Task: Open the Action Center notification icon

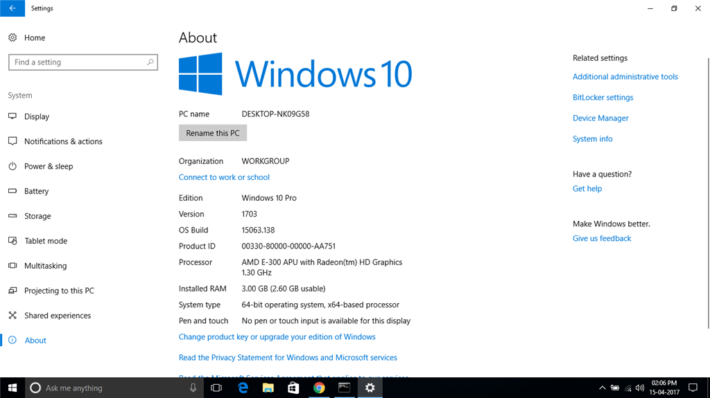Action: 693,388
